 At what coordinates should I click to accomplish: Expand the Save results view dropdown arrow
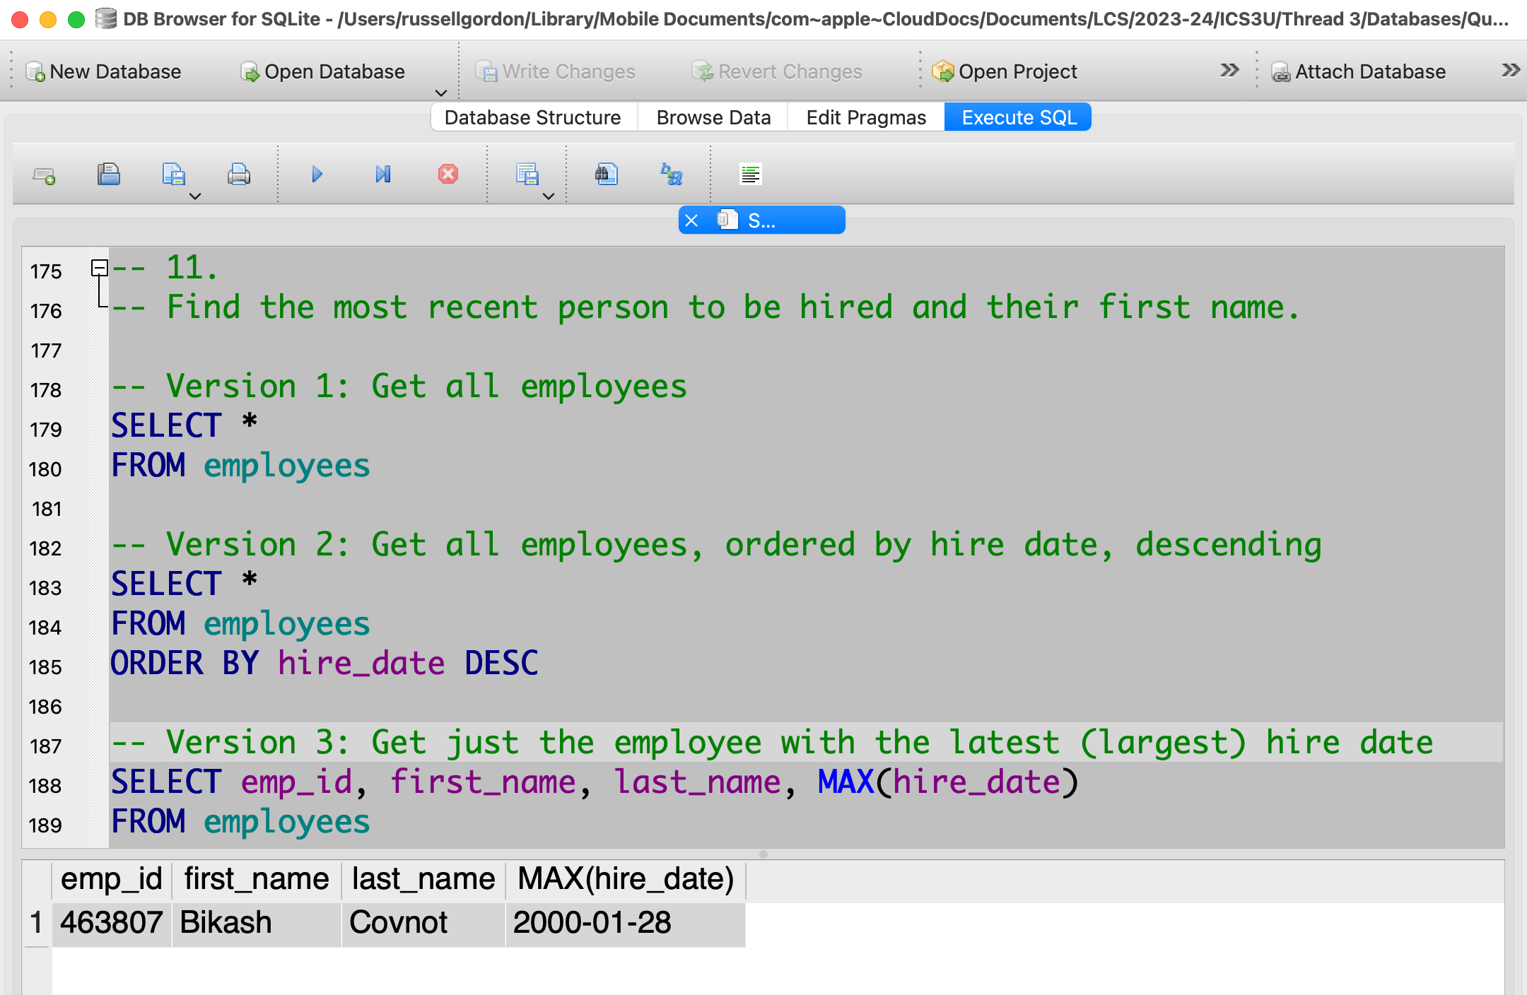tap(548, 196)
